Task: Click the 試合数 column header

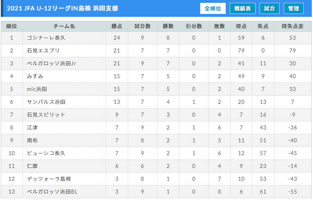Action: (142, 26)
